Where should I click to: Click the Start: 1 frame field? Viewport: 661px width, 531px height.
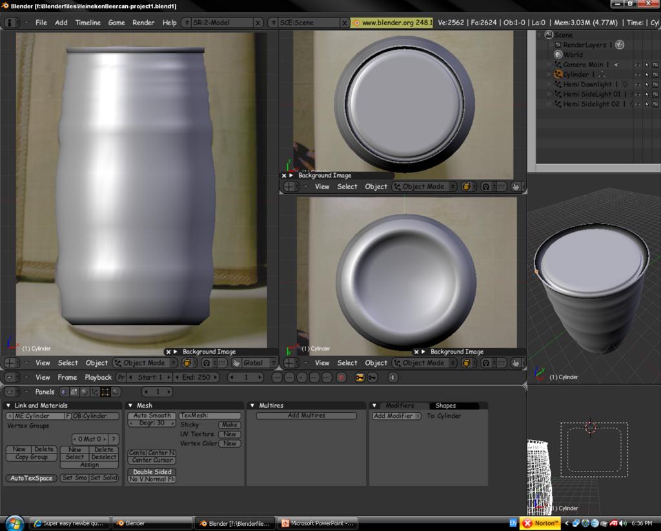[x=150, y=377]
